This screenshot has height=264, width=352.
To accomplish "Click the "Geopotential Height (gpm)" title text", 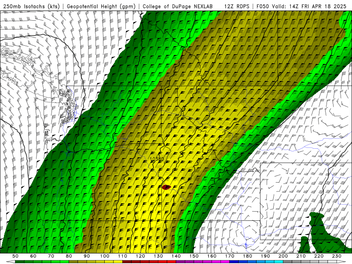I will click(x=101, y=7).
